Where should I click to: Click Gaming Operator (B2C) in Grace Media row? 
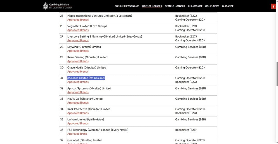pos(190,68)
